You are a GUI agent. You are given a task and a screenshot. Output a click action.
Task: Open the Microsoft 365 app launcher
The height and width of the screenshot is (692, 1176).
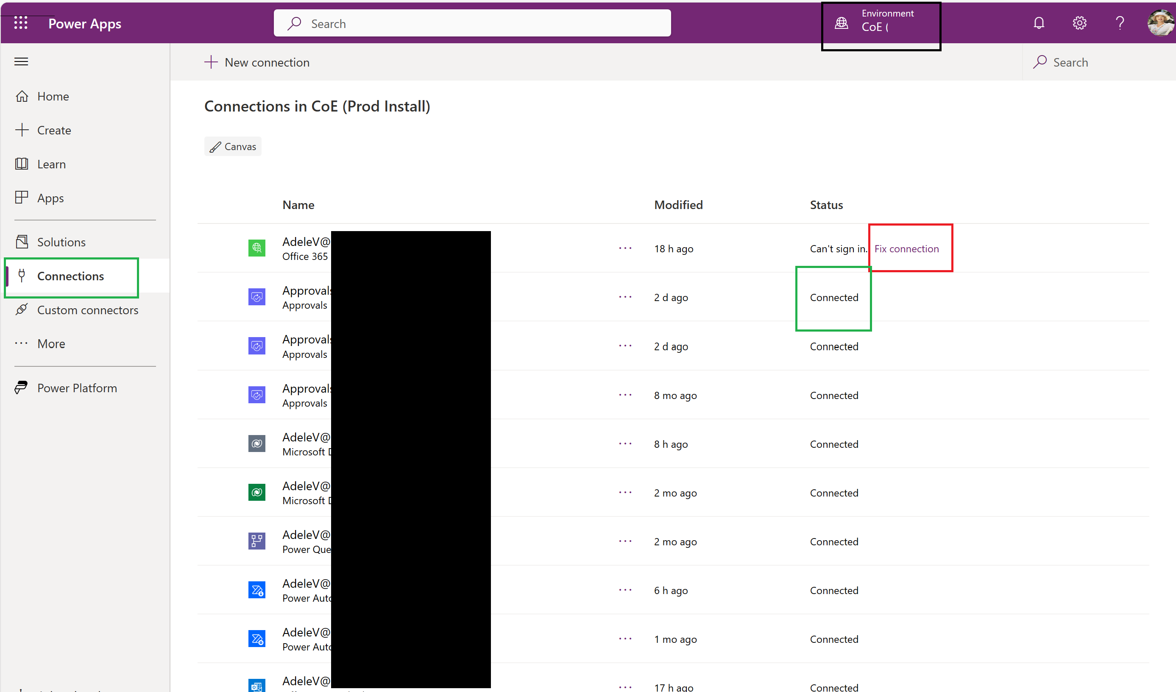point(20,22)
